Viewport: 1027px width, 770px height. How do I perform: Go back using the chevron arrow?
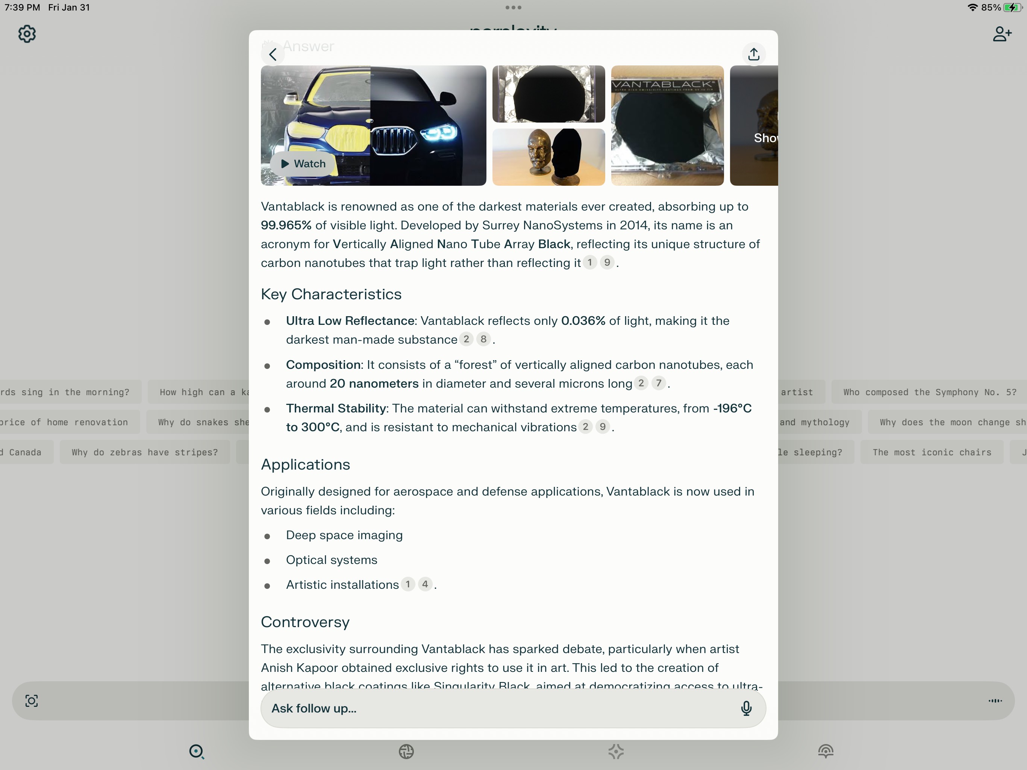[273, 55]
